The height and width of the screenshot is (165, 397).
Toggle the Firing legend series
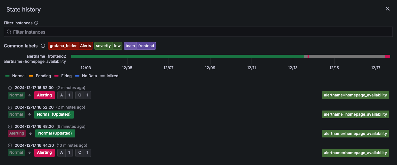click(x=63, y=76)
